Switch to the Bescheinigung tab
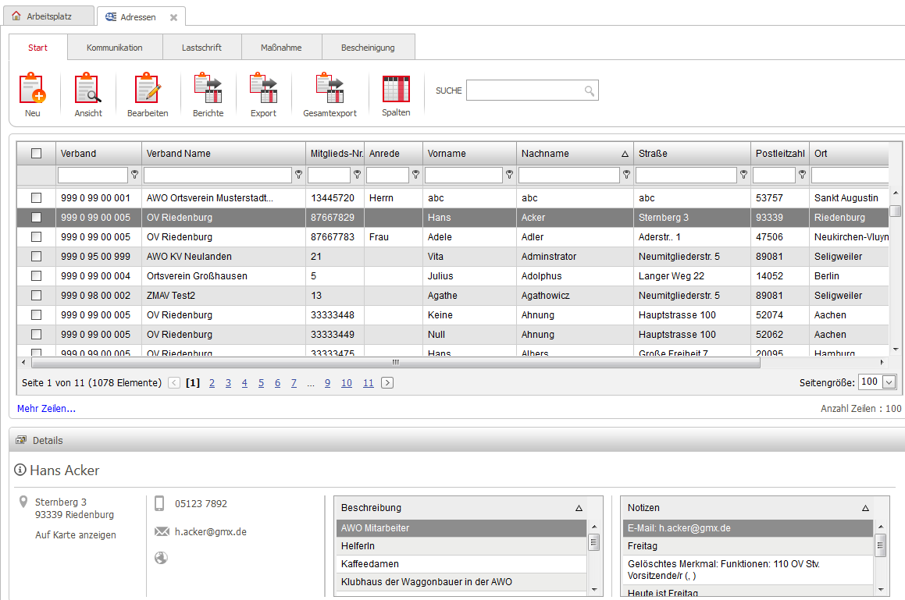The height and width of the screenshot is (600, 905). [368, 48]
